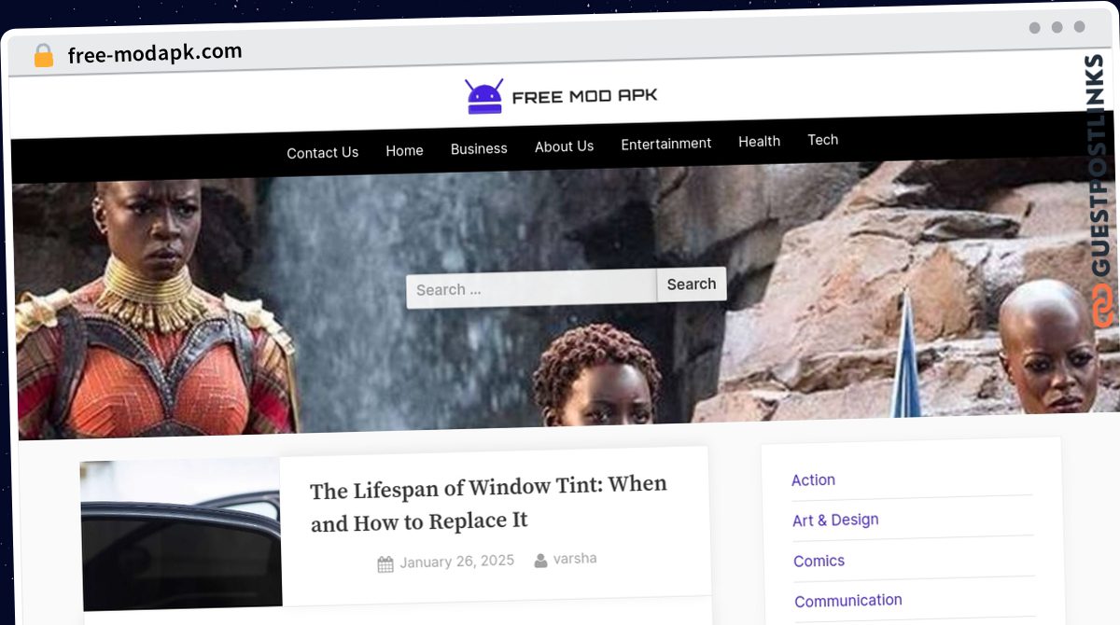Open the Tech menu category
The width and height of the screenshot is (1120, 625).
(x=822, y=140)
